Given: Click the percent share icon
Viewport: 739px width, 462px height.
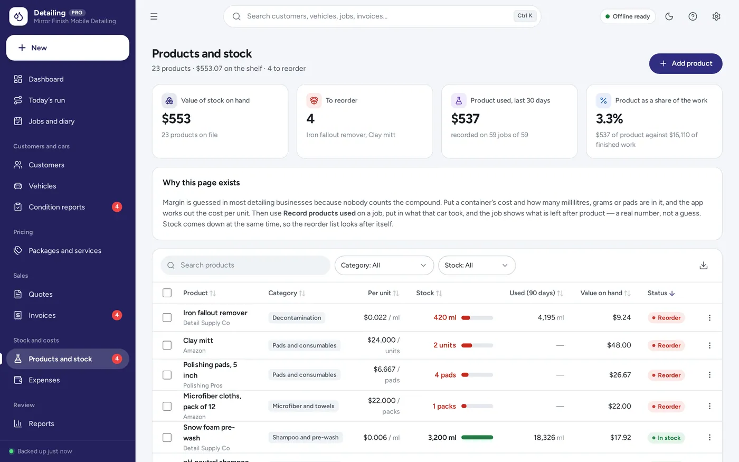Looking at the screenshot, I should coord(603,100).
